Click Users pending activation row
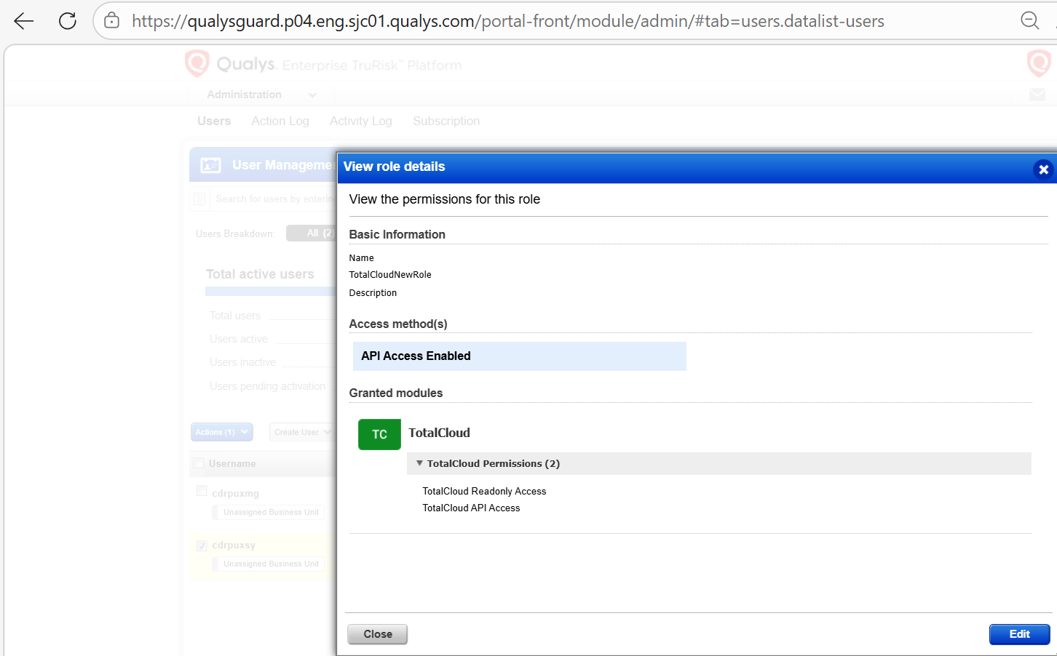 267,386
